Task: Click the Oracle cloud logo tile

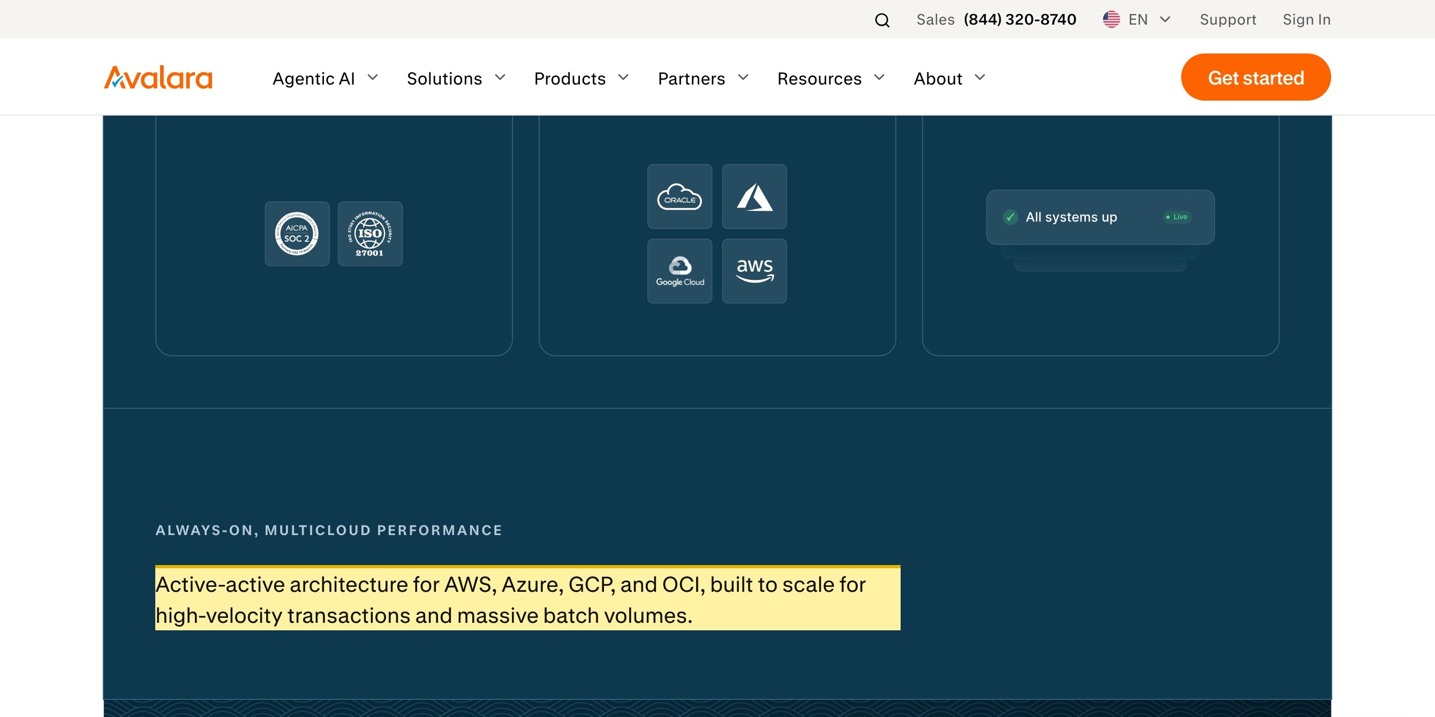Action: coord(679,196)
